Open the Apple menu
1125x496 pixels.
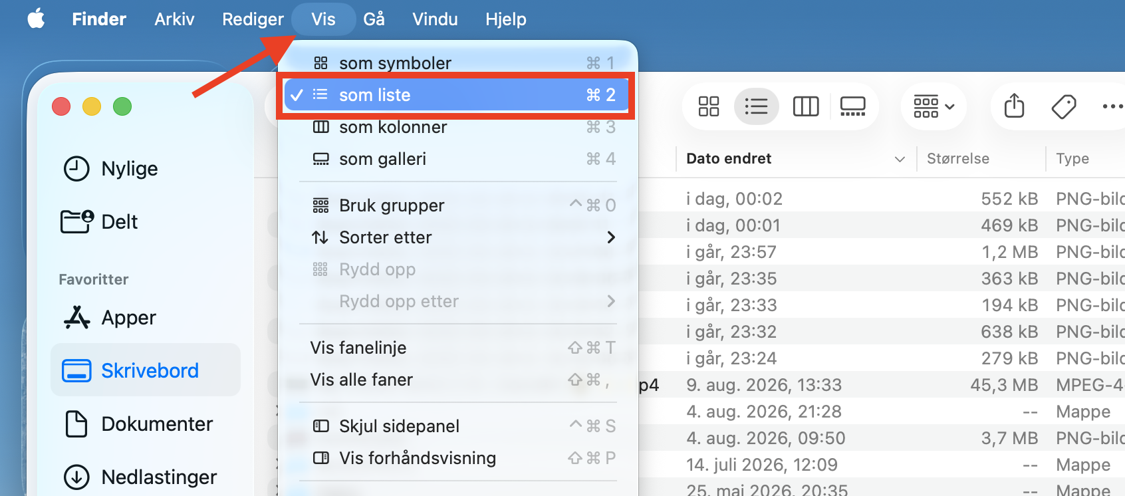tap(36, 19)
